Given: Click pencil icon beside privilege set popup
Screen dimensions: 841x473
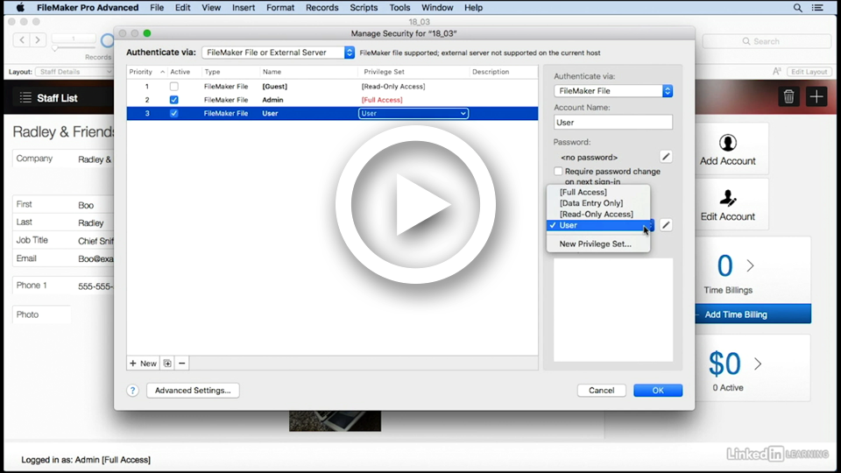Looking at the screenshot, I should [666, 225].
